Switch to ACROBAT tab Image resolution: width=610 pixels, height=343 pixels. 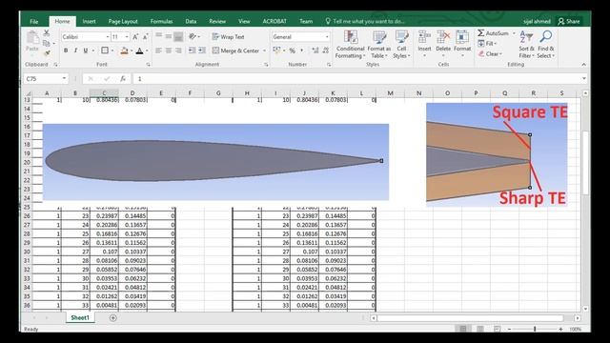(274, 21)
